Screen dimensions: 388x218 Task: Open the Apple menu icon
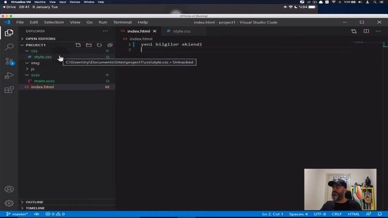coord(5,2)
